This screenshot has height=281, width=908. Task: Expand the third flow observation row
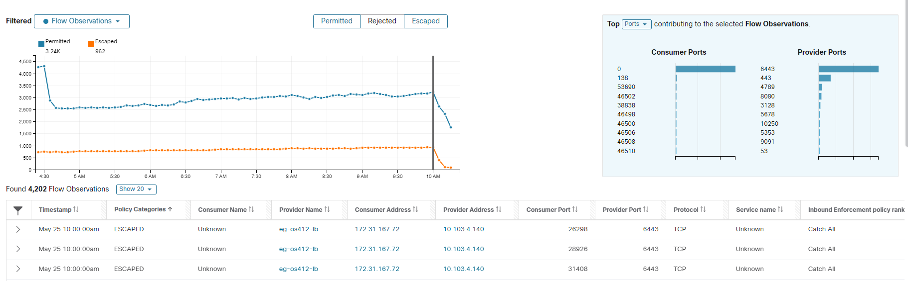pyautogui.click(x=18, y=269)
